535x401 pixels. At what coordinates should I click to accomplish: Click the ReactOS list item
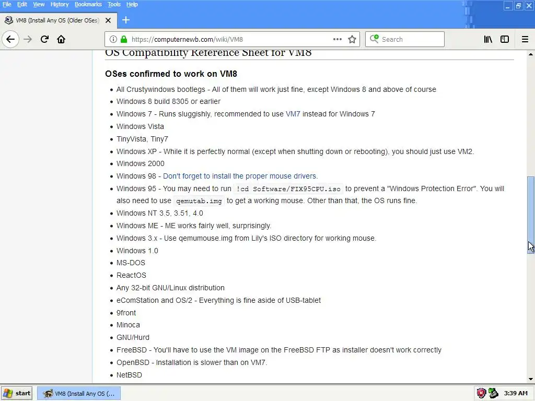tap(131, 275)
